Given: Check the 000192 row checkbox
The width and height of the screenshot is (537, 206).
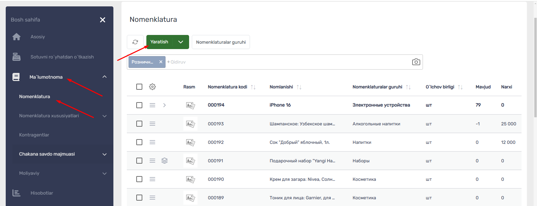Looking at the screenshot, I should point(139,142).
